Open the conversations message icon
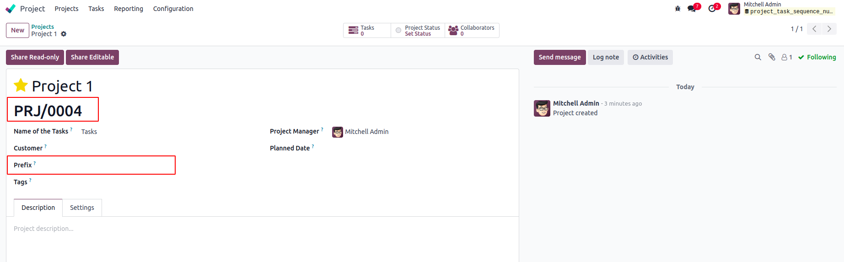 pyautogui.click(x=692, y=9)
